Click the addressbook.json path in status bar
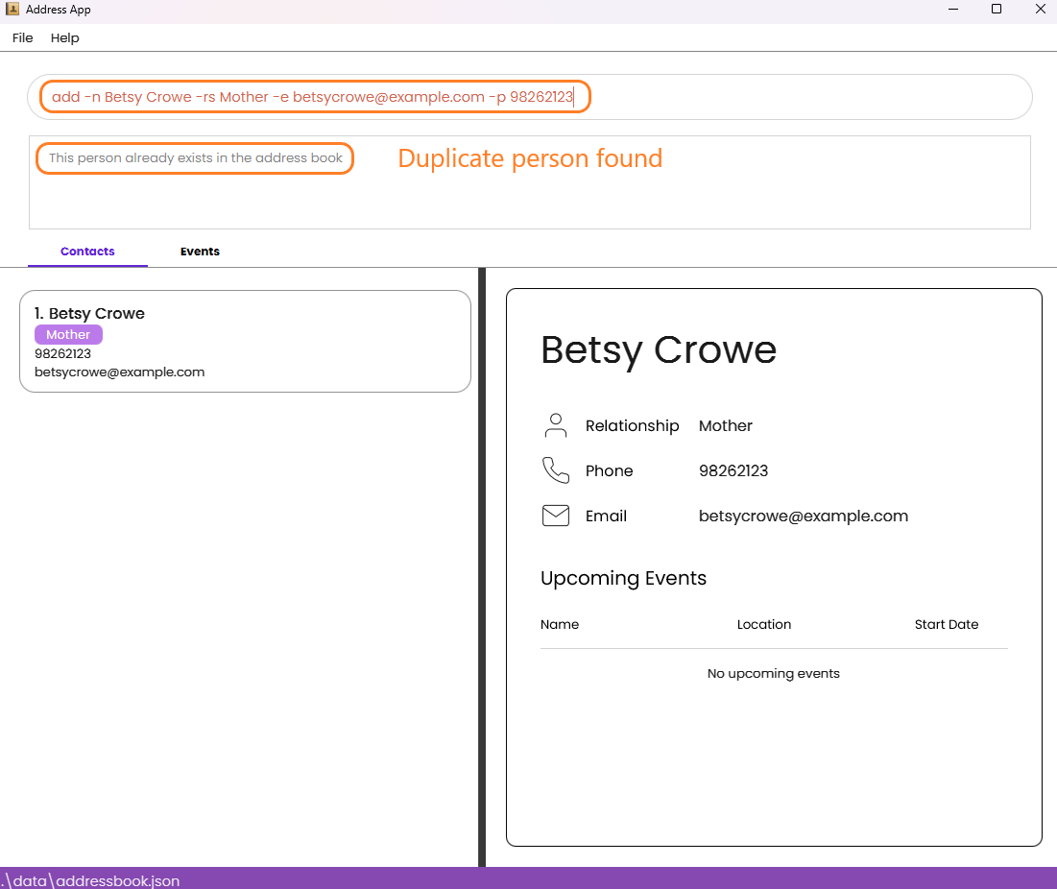This screenshot has height=889, width=1057. click(90, 880)
